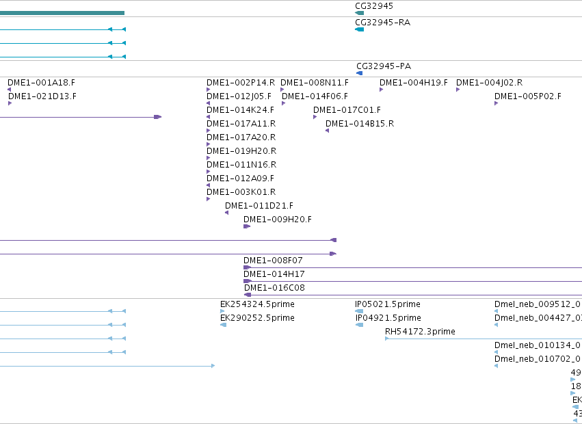Select feature DME1-011N16.R
This screenshot has width=582, height=424.
241,165
